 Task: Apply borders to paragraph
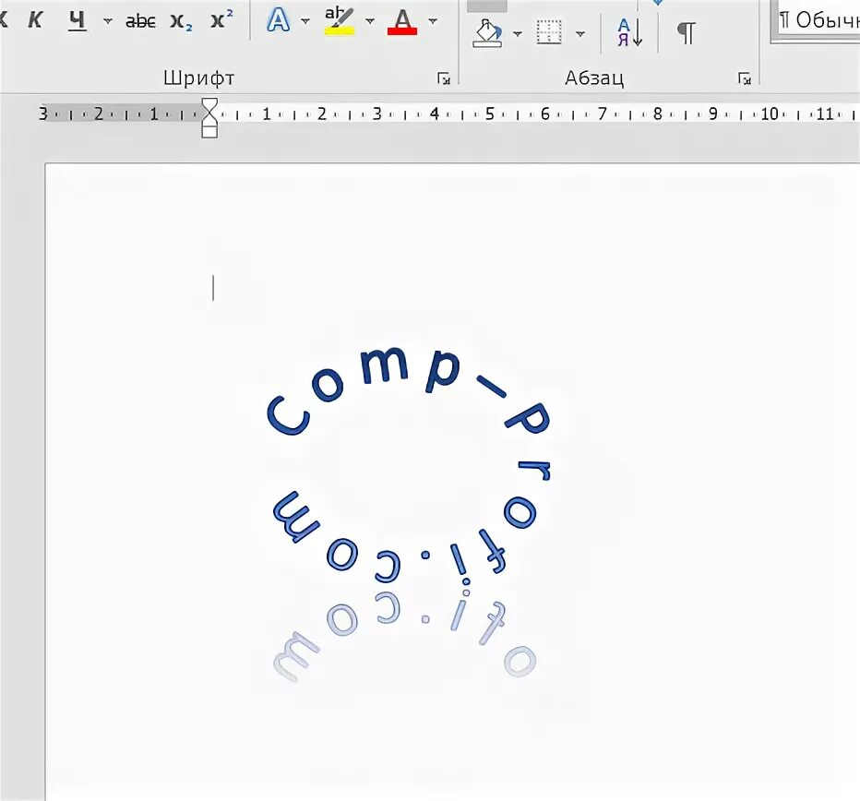[x=549, y=33]
